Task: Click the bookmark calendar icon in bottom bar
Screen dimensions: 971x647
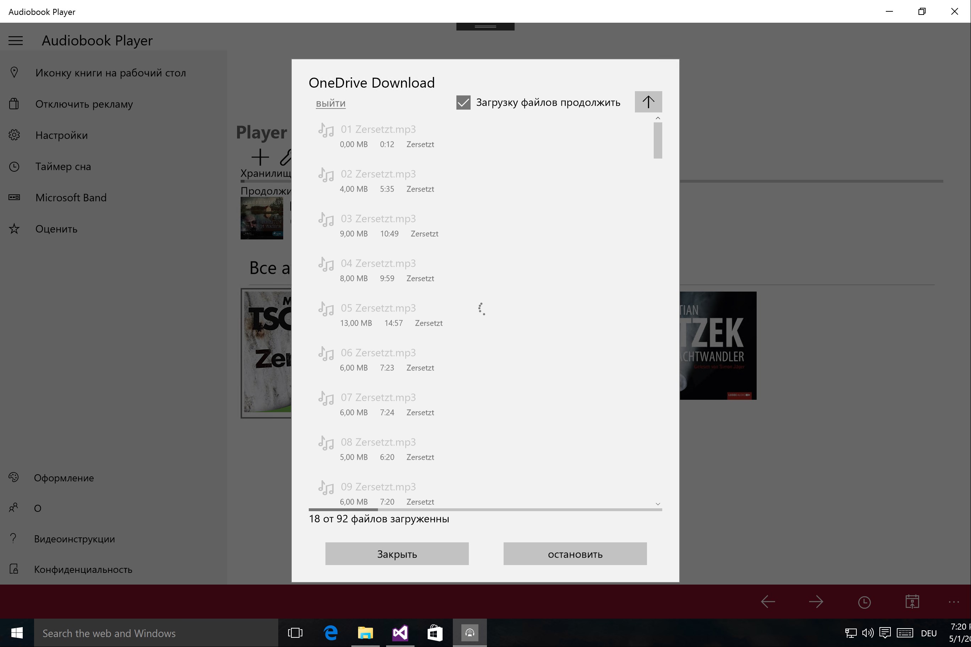Action: pyautogui.click(x=912, y=602)
